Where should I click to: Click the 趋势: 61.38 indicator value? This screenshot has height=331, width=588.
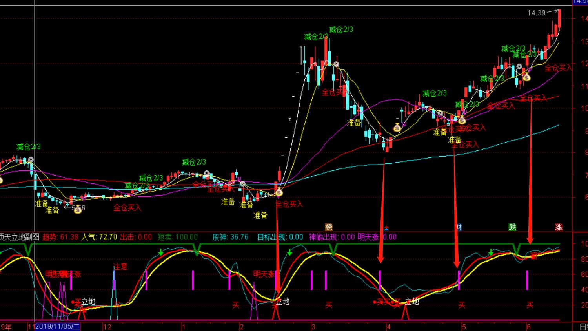coord(60,237)
